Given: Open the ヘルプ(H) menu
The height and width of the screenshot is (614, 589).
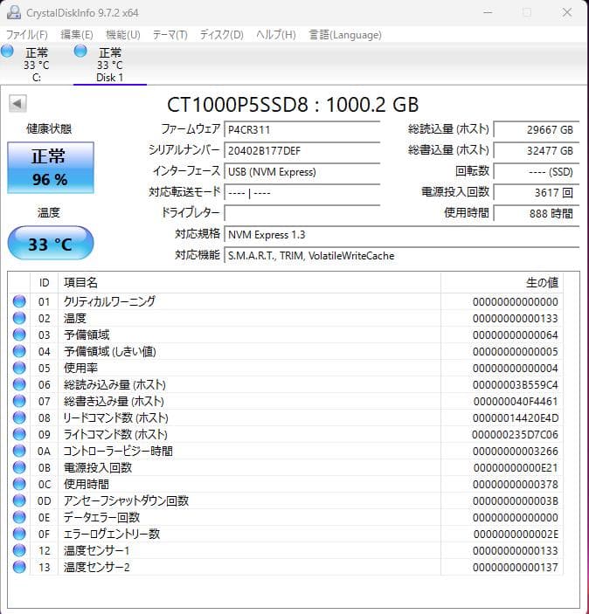Looking at the screenshot, I should tap(276, 35).
